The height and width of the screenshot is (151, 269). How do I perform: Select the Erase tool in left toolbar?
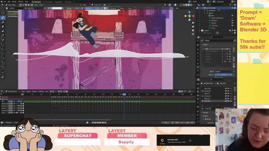tap(3, 26)
